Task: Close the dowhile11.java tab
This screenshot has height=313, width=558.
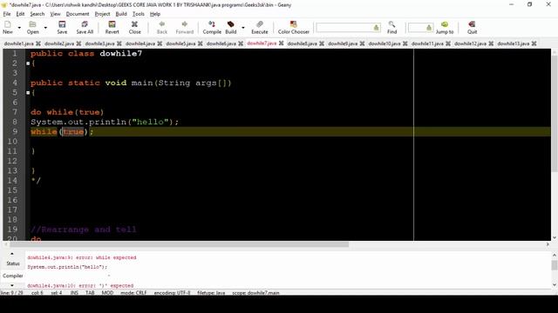Action: [448, 43]
